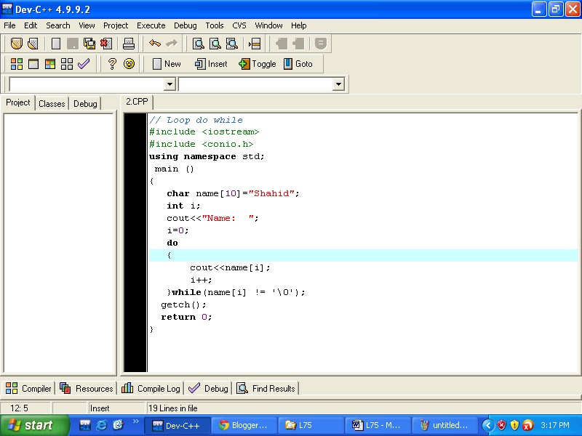Viewport: 582px width, 436px height.
Task: Click the New Project toolbar icon
Action: (16, 44)
